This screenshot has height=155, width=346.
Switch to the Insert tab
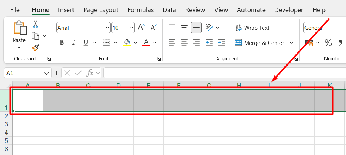click(x=66, y=10)
